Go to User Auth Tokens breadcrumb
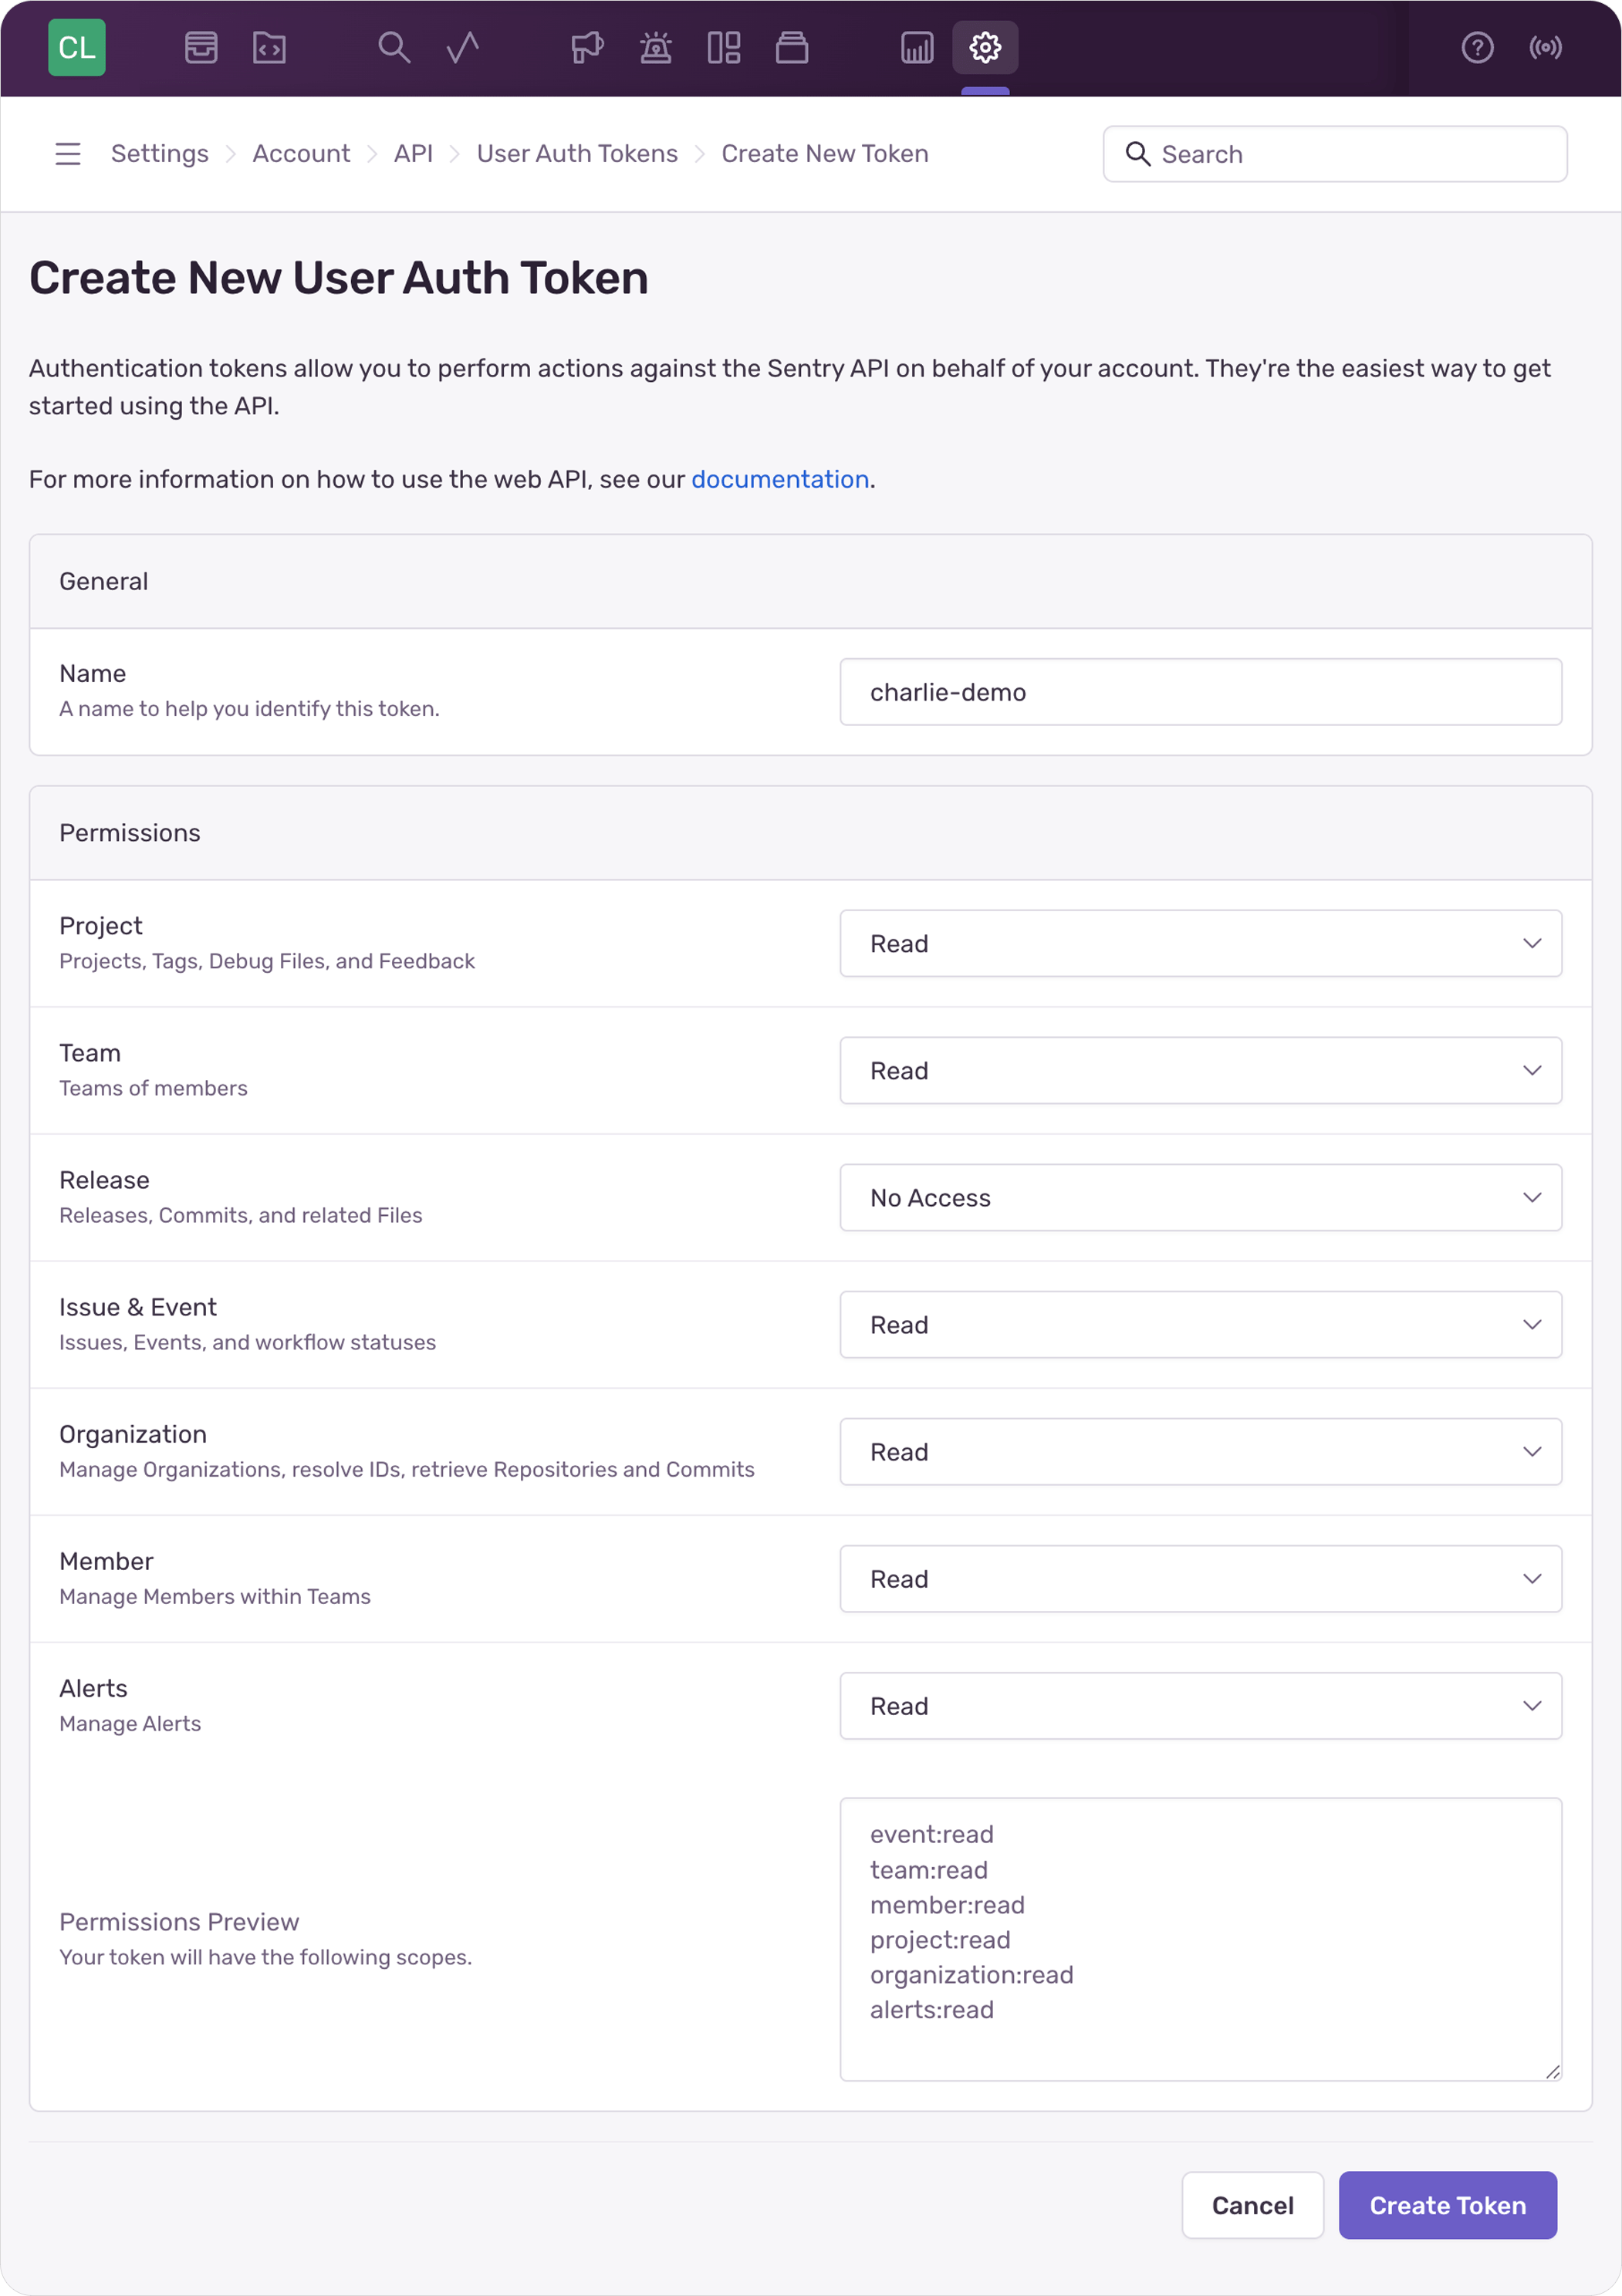This screenshot has height=2296, width=1622. pyautogui.click(x=577, y=154)
